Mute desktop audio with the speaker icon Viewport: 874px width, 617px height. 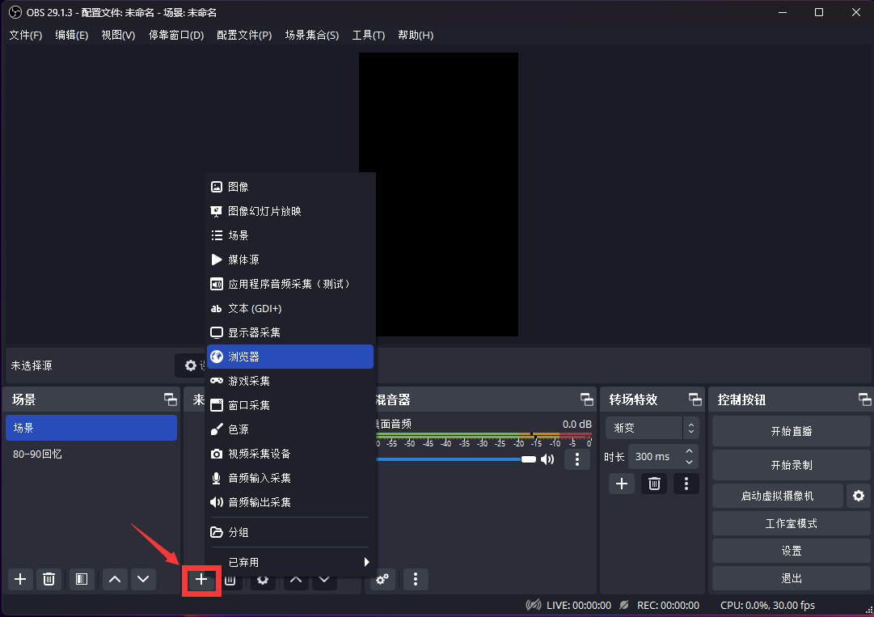click(x=547, y=459)
